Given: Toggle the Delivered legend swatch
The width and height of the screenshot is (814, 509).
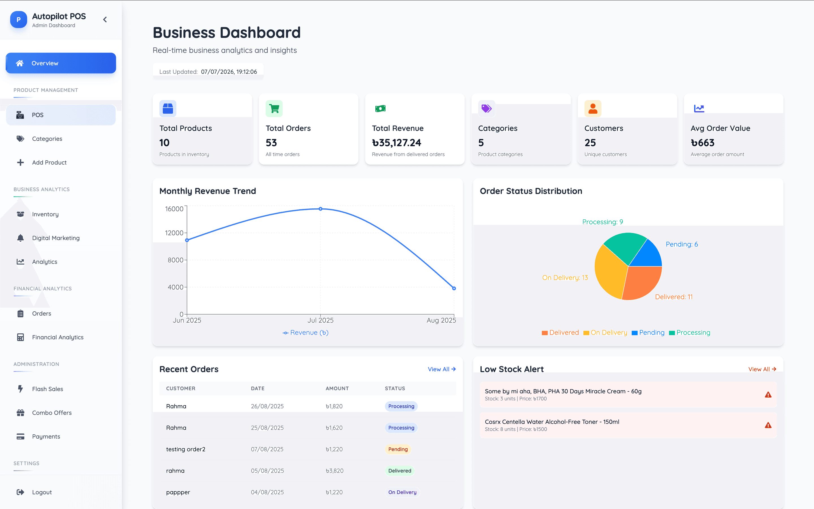Looking at the screenshot, I should 545,333.
